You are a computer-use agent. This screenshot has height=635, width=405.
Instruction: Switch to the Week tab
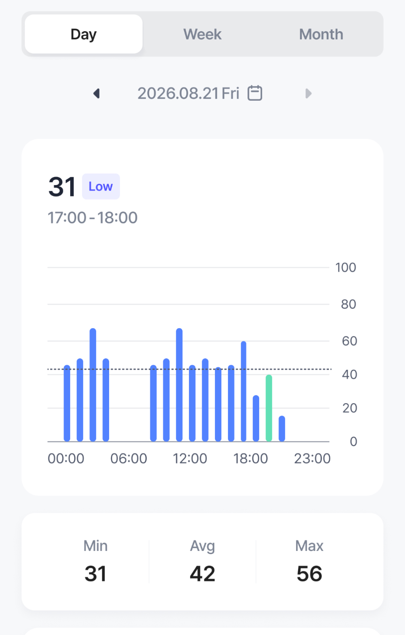coord(202,34)
